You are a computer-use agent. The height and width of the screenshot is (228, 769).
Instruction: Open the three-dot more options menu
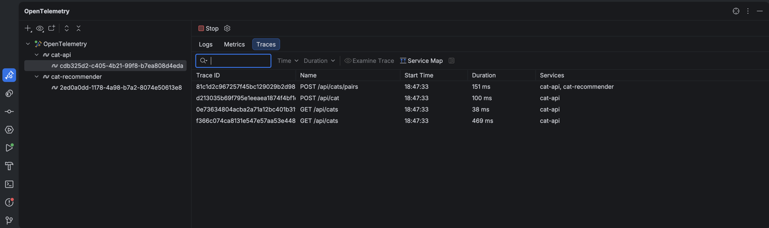point(748,11)
